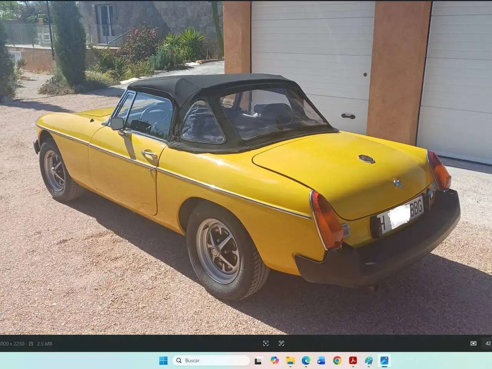This screenshot has width=492, height=369.
Task: Open Task View from the taskbar
Action: [x=258, y=361]
